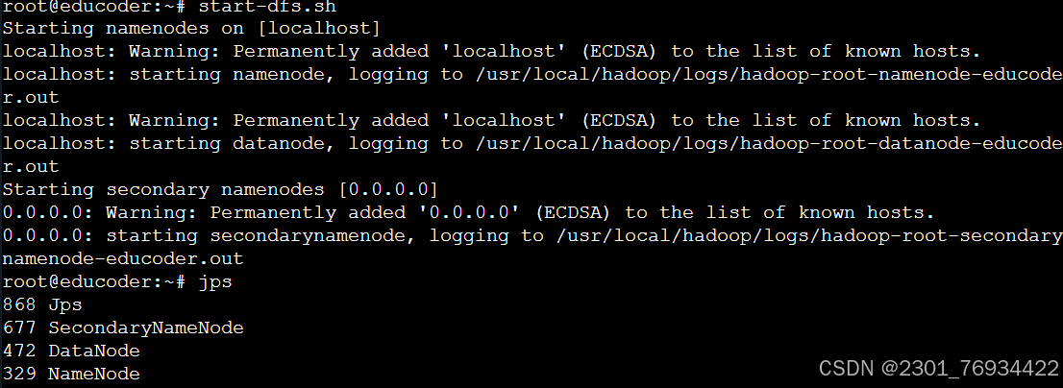This screenshot has width=1063, height=388.
Task: Click the 868 Jps process line
Action: click(x=42, y=304)
